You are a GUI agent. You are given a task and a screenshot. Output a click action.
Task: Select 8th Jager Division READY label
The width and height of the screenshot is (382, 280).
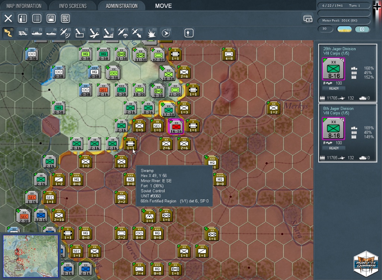point(334,148)
